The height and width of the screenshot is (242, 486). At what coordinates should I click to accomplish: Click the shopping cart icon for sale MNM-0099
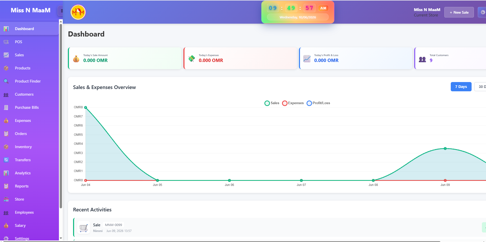pos(84,227)
